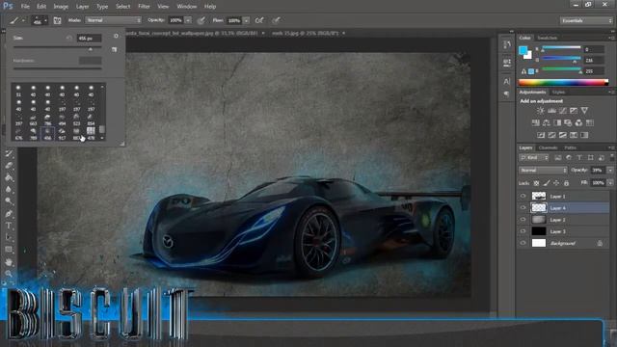Open the brush Opacity slider arrow
Screen dimensions: 617x347
[x=189, y=20]
